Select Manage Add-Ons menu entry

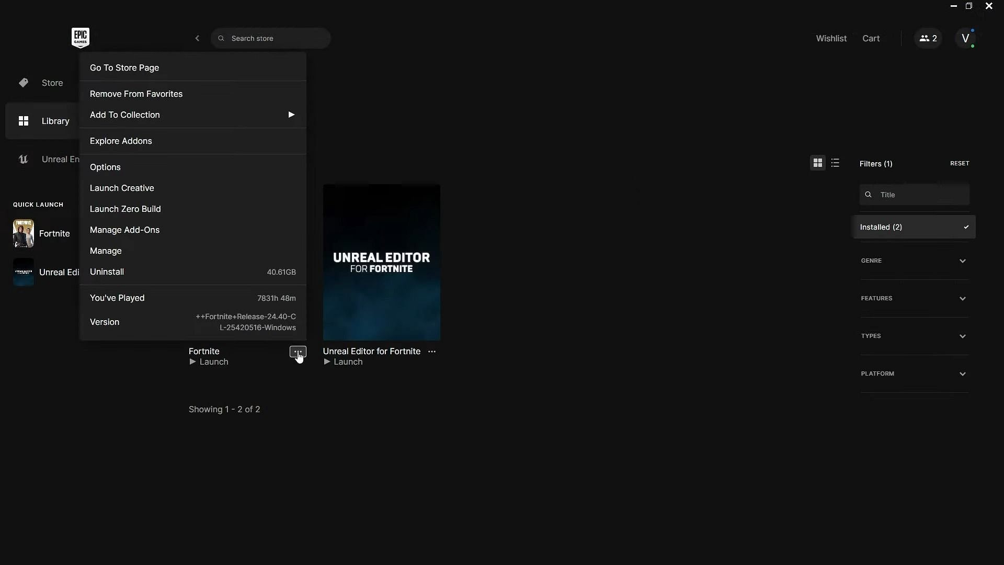[193, 230]
